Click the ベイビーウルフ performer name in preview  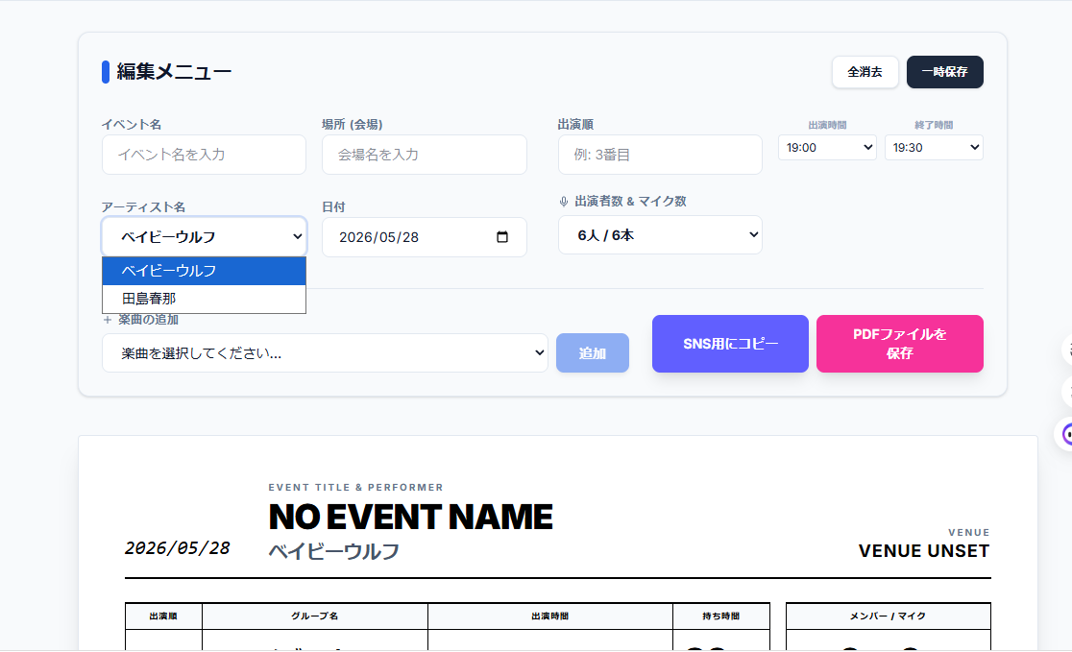point(333,551)
